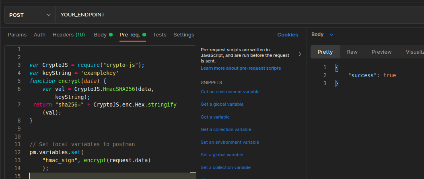Screen dimensions: 424x179
Task: Click the "success" key in response
Action: coord(362,75)
